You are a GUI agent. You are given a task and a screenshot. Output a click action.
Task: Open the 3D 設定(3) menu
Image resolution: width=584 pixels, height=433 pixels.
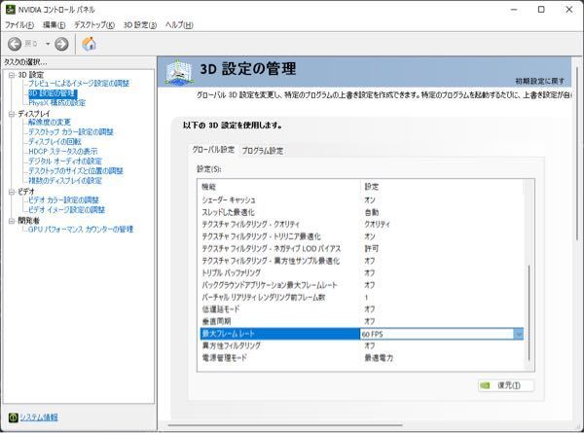click(139, 25)
